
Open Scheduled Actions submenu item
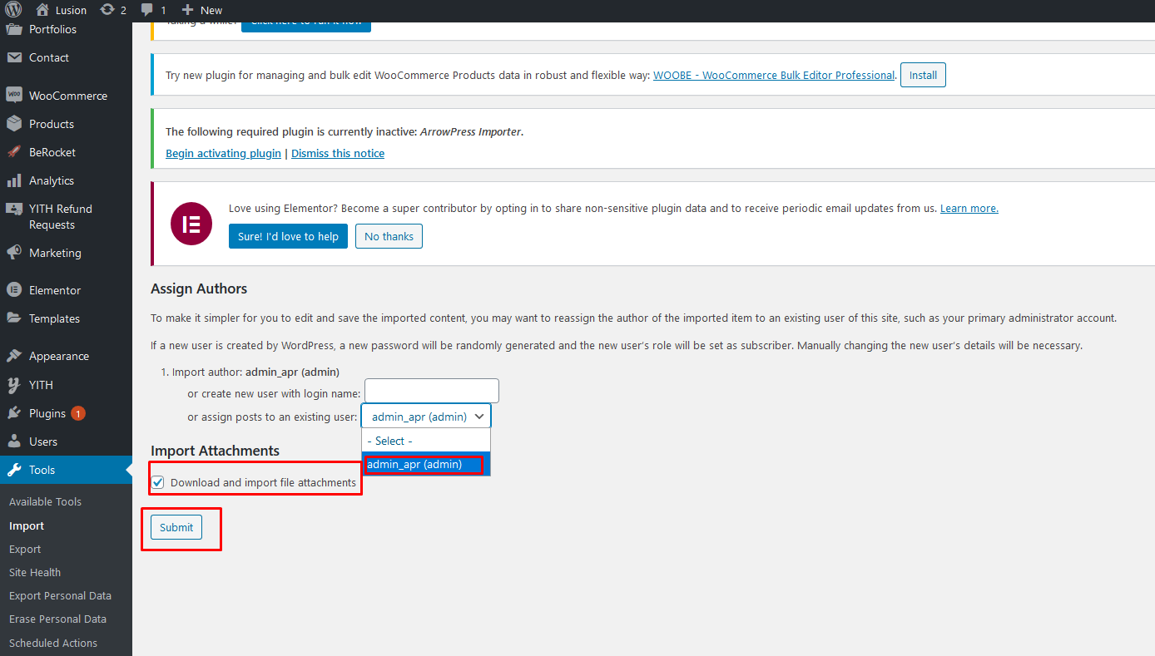(53, 643)
